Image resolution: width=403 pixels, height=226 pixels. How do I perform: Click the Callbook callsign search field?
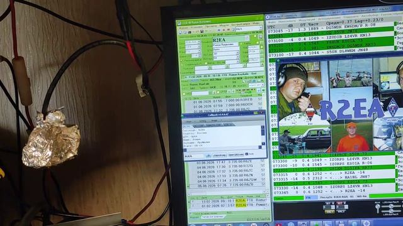point(194,156)
